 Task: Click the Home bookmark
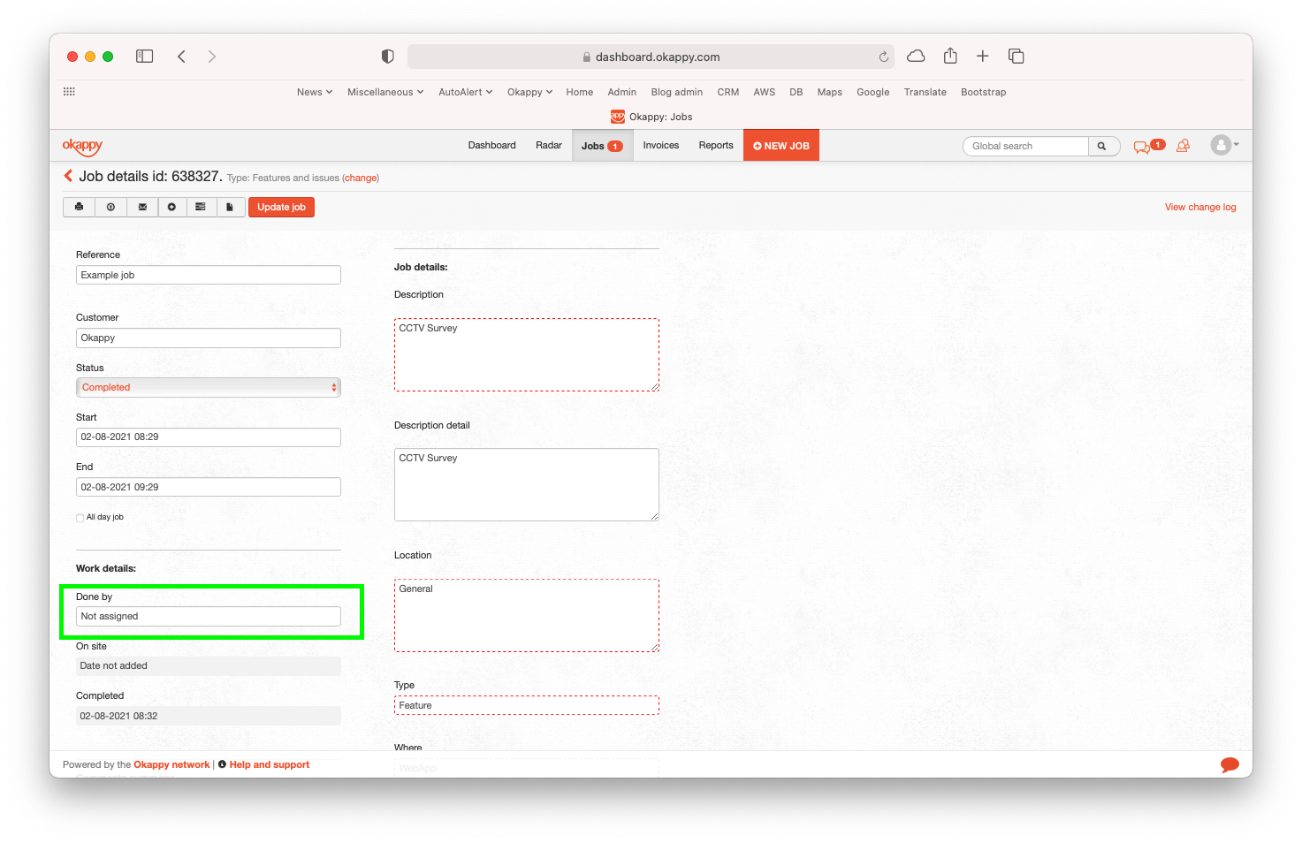click(580, 92)
